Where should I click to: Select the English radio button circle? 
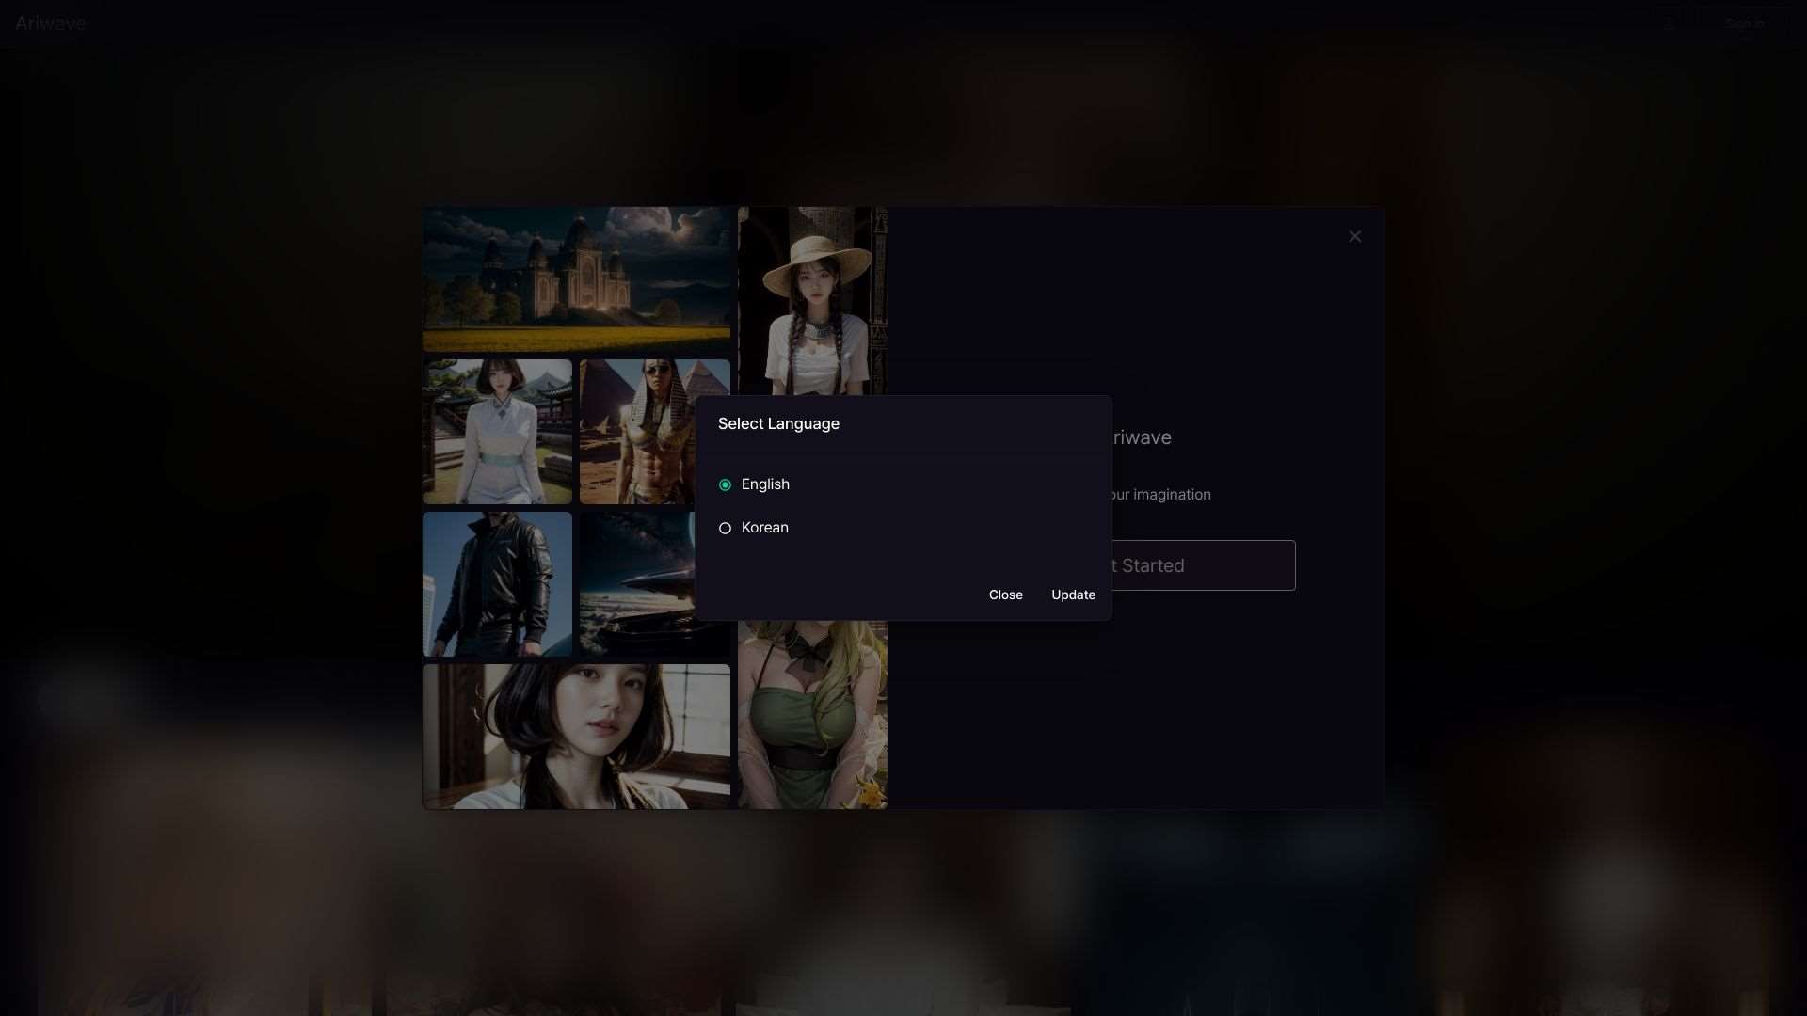point(725,485)
